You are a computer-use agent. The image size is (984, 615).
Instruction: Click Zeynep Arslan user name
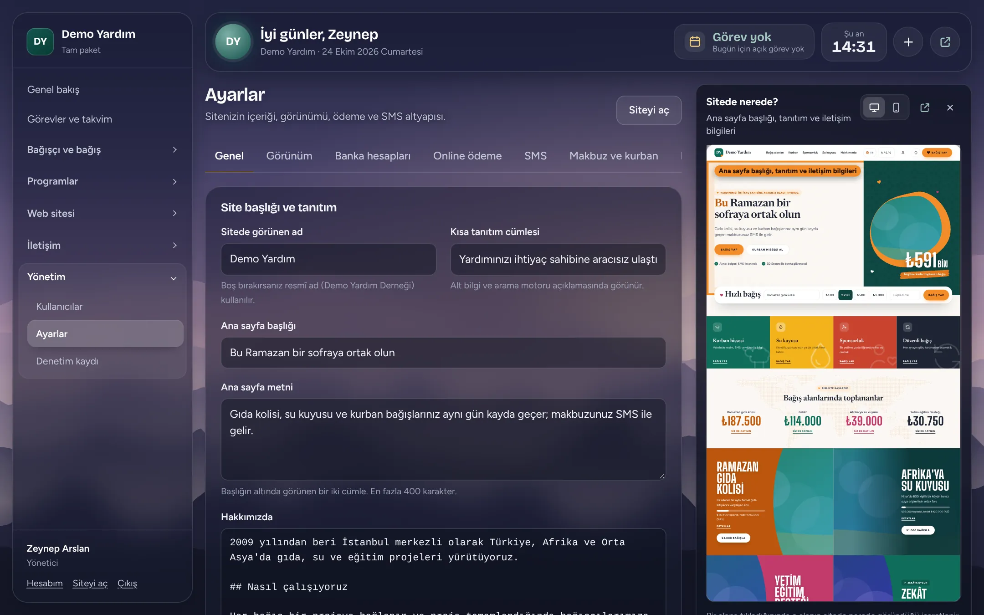pyautogui.click(x=58, y=548)
